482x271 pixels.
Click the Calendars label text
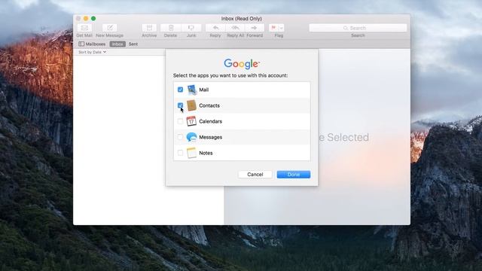click(x=211, y=121)
